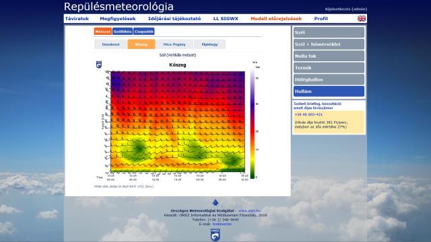
Task: Select the Csapadék tab
Action: click(x=143, y=32)
